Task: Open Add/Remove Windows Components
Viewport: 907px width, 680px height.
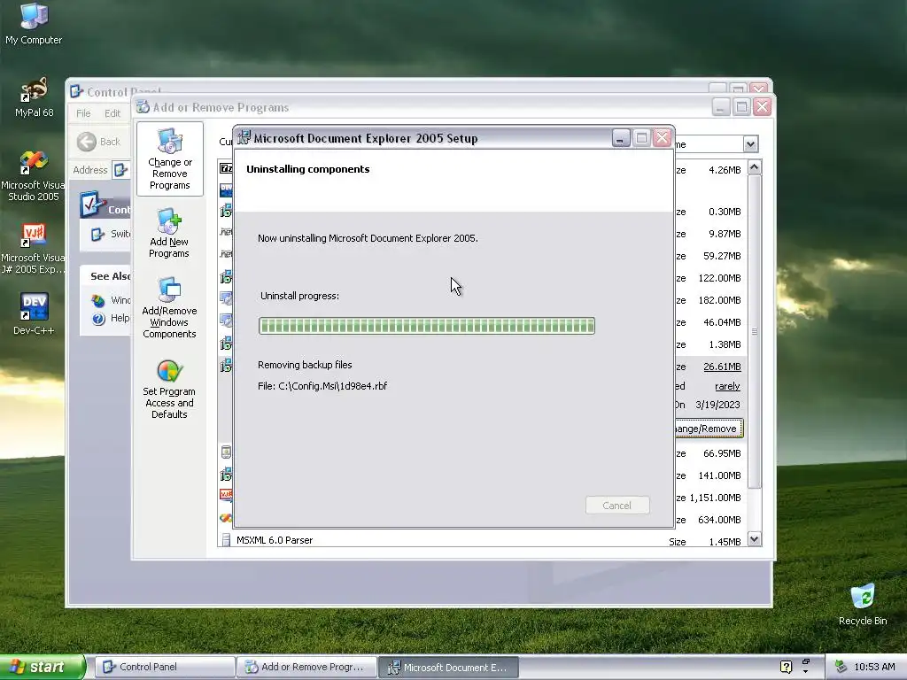Action: click(169, 307)
